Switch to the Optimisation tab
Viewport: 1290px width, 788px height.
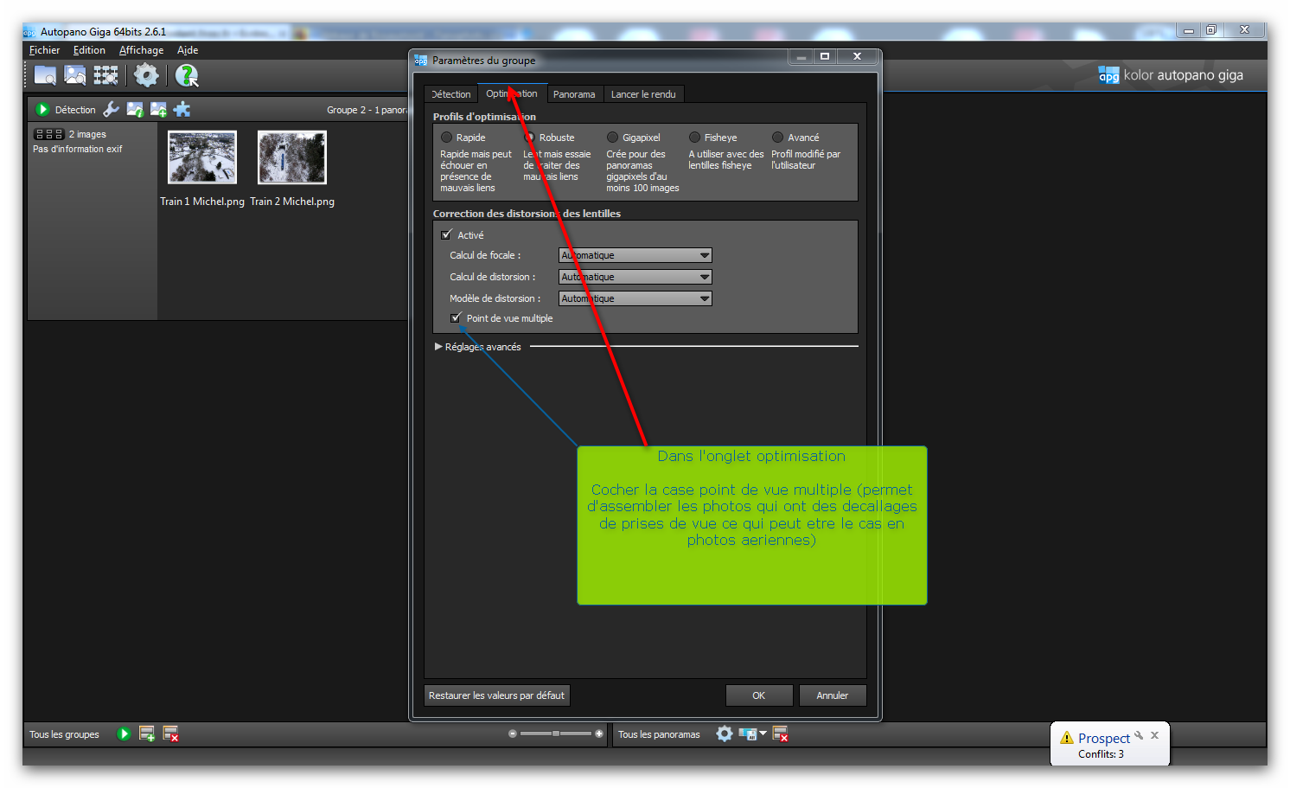click(512, 93)
